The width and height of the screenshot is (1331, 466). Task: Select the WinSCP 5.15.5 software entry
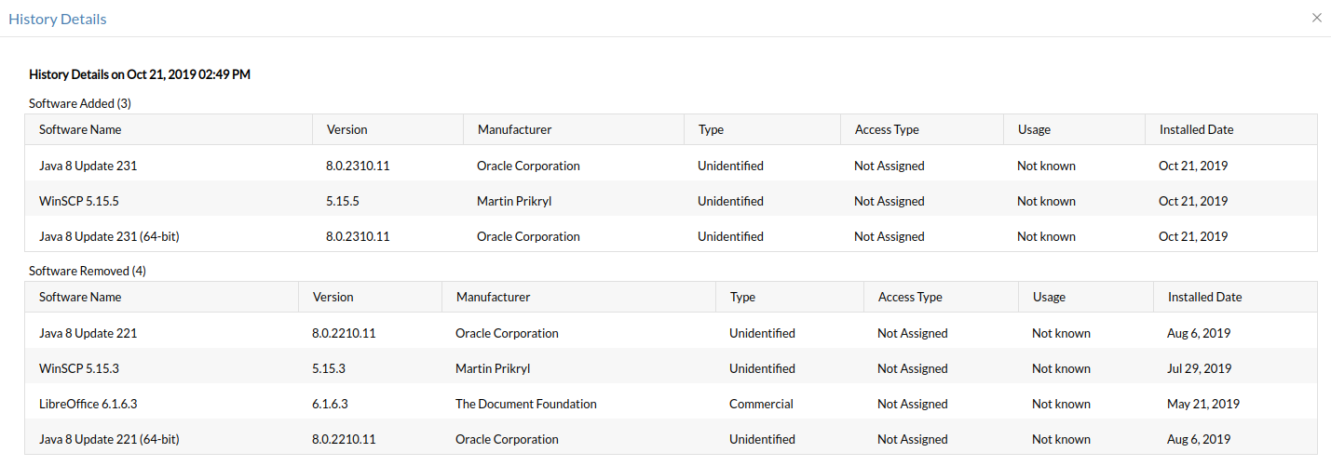[x=79, y=201]
